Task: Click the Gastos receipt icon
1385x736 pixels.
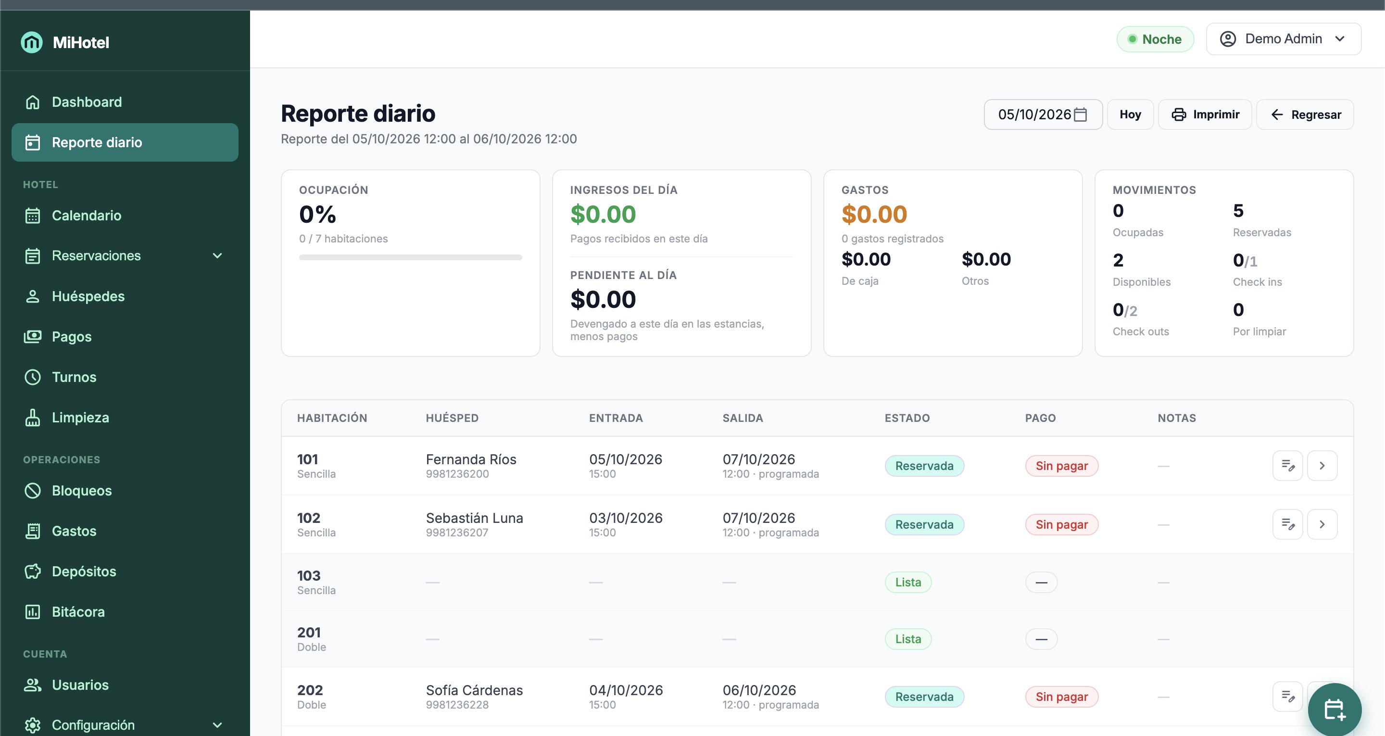Action: click(x=32, y=531)
